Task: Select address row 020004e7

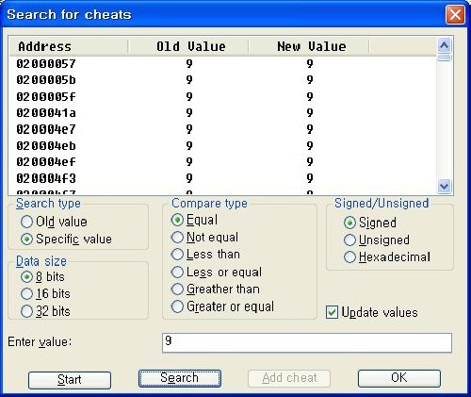Action: pyautogui.click(x=222, y=129)
